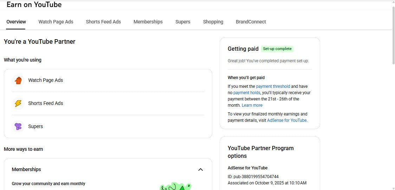Go to the Memberships tab
395x190 pixels.
(148, 22)
